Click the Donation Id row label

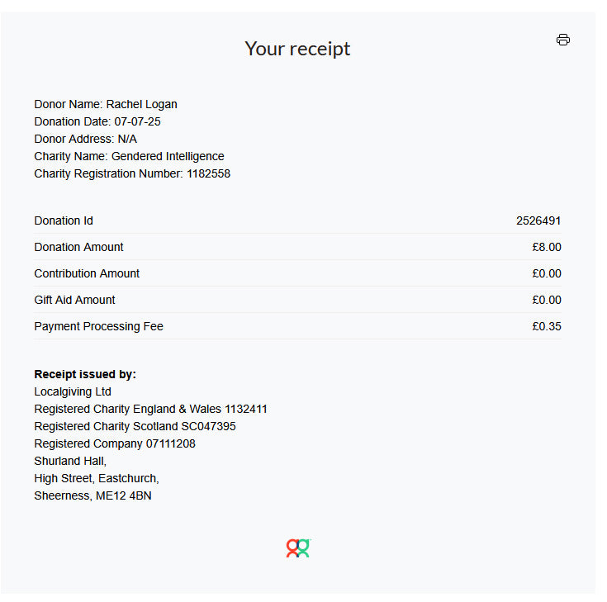[x=64, y=220]
